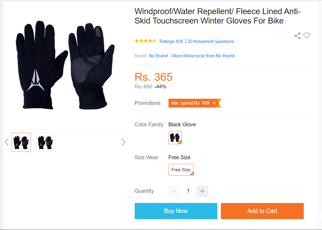
Task: Select the second glove thumbnail
Action: (x=46, y=142)
